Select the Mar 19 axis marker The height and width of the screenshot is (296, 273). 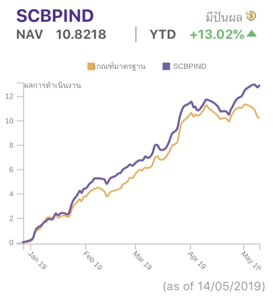[142, 260]
